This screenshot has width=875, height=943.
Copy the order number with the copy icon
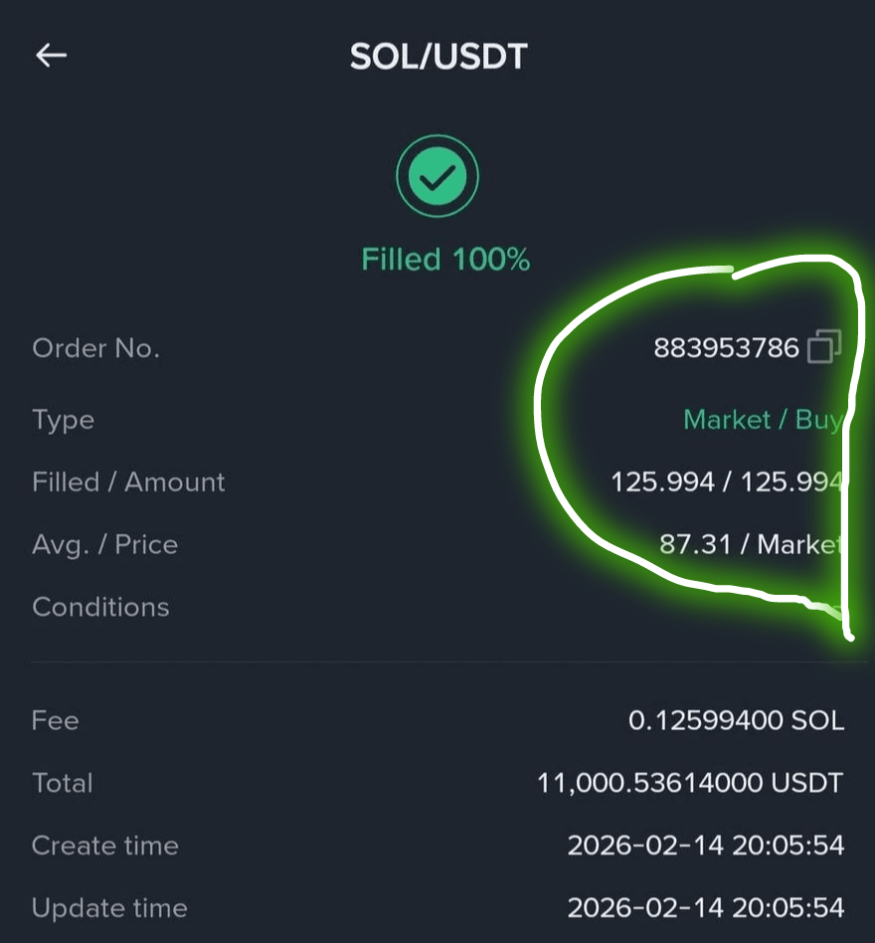[824, 346]
